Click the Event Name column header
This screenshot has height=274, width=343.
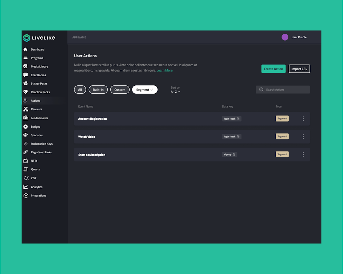tap(85, 106)
